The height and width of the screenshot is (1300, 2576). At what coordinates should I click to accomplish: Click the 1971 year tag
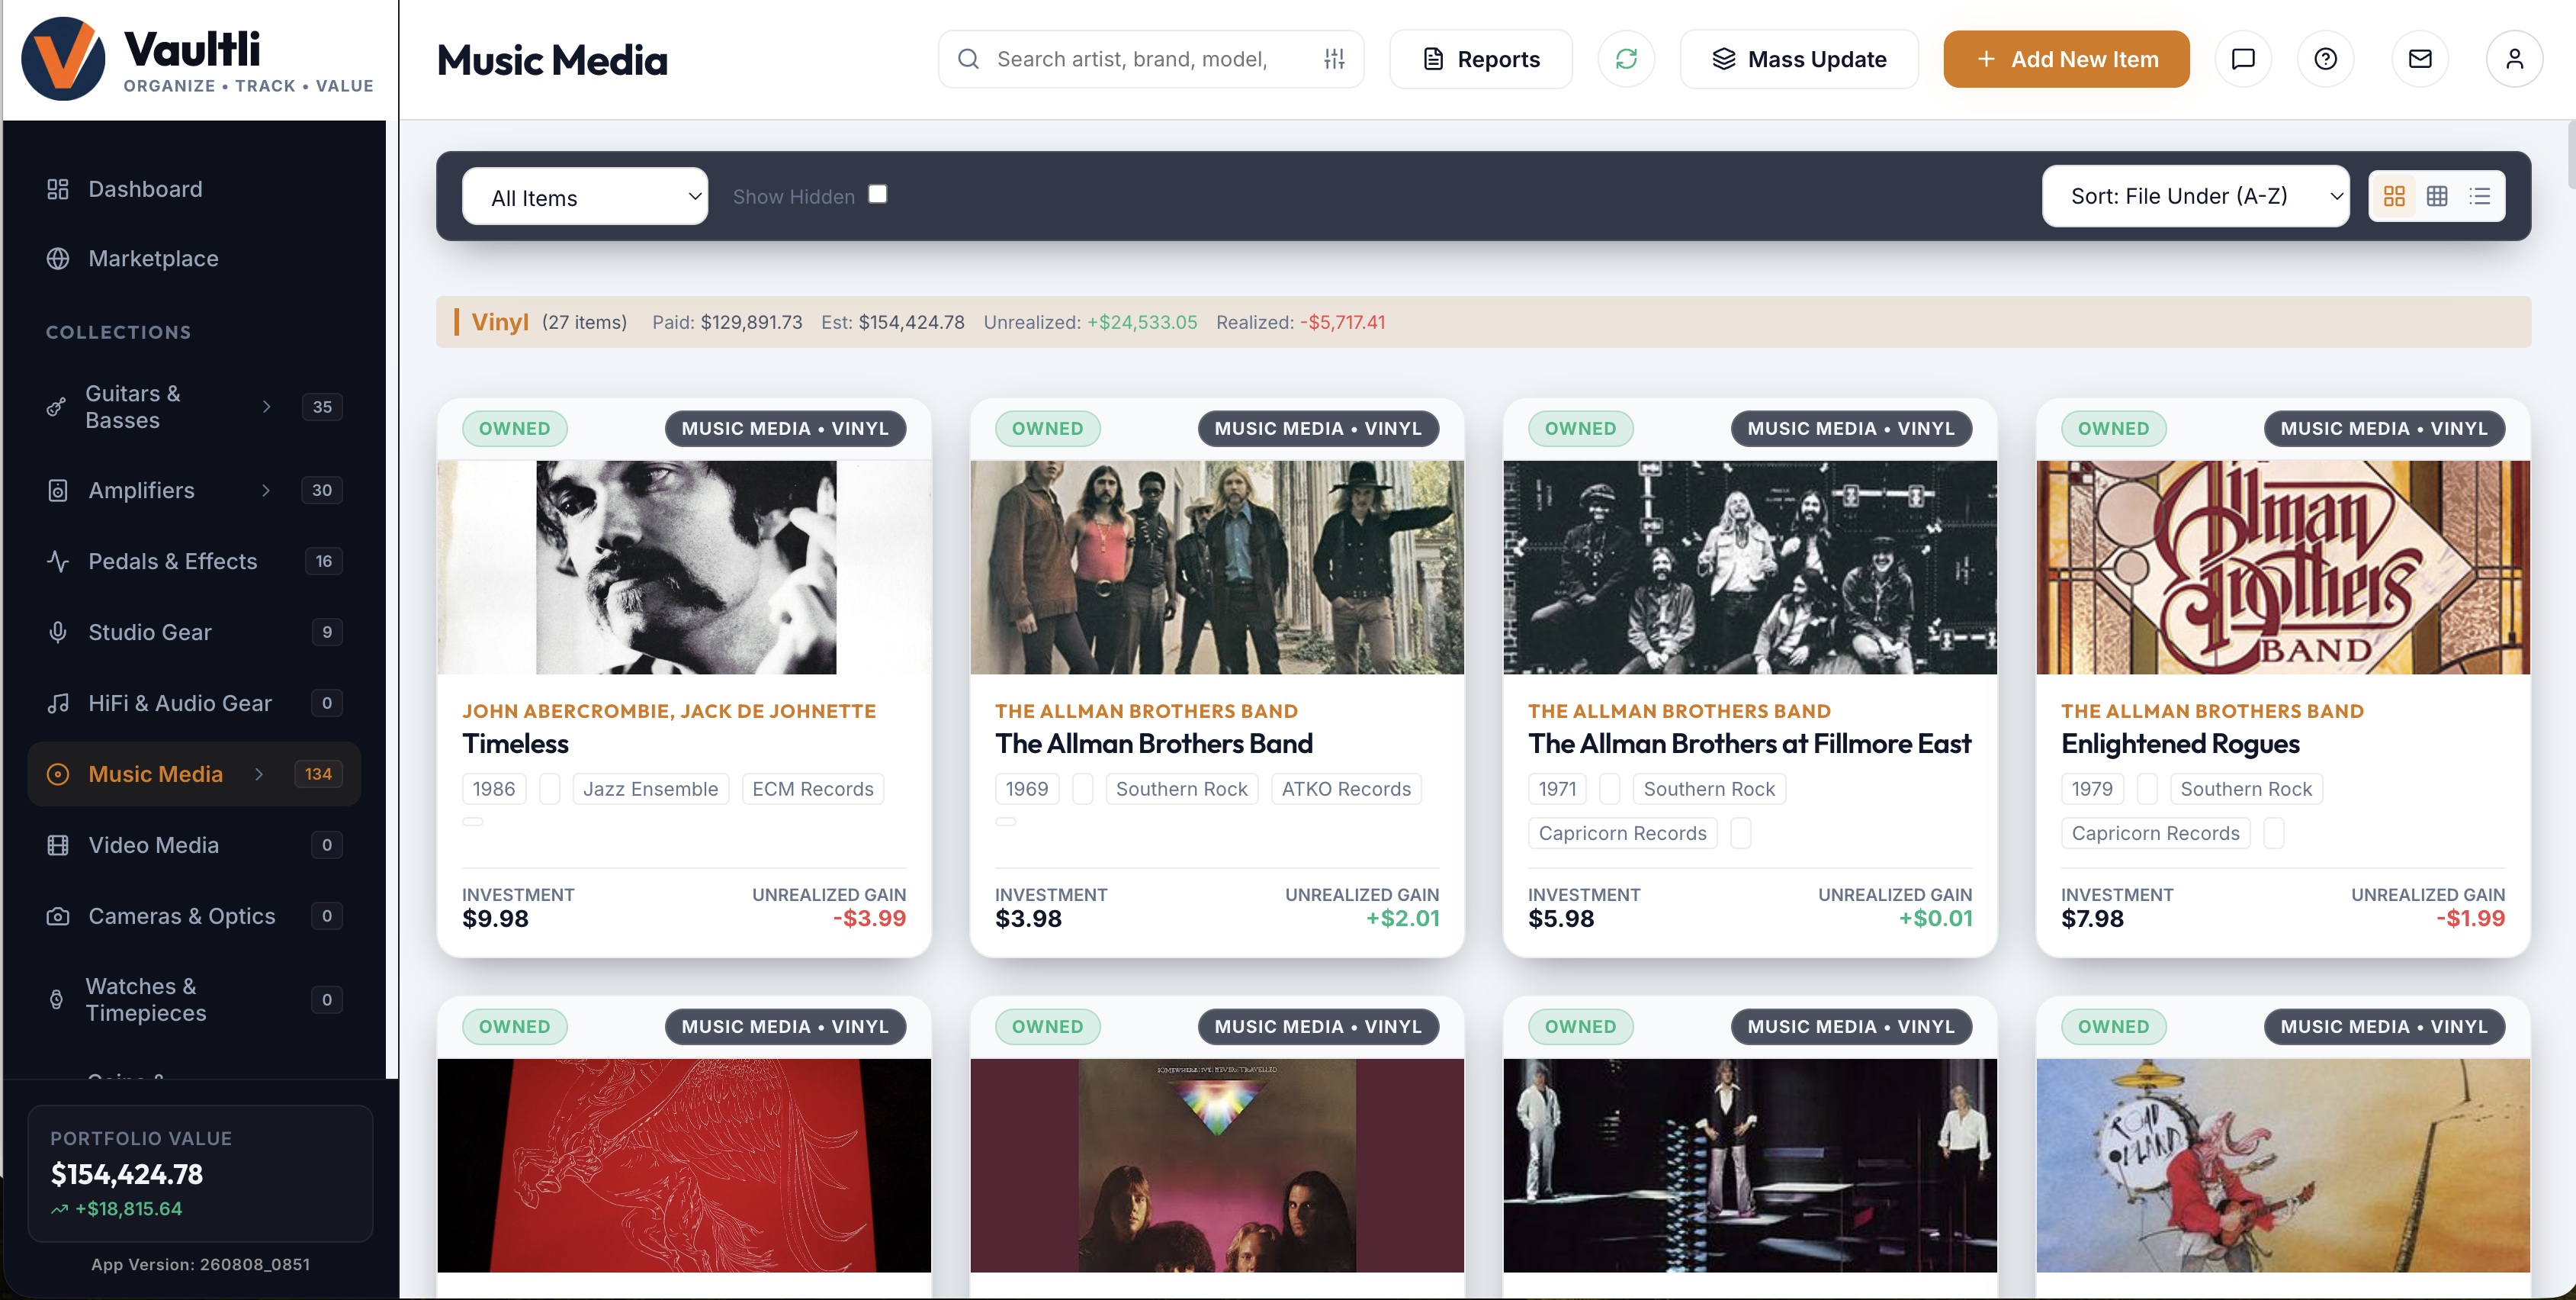(x=1557, y=789)
